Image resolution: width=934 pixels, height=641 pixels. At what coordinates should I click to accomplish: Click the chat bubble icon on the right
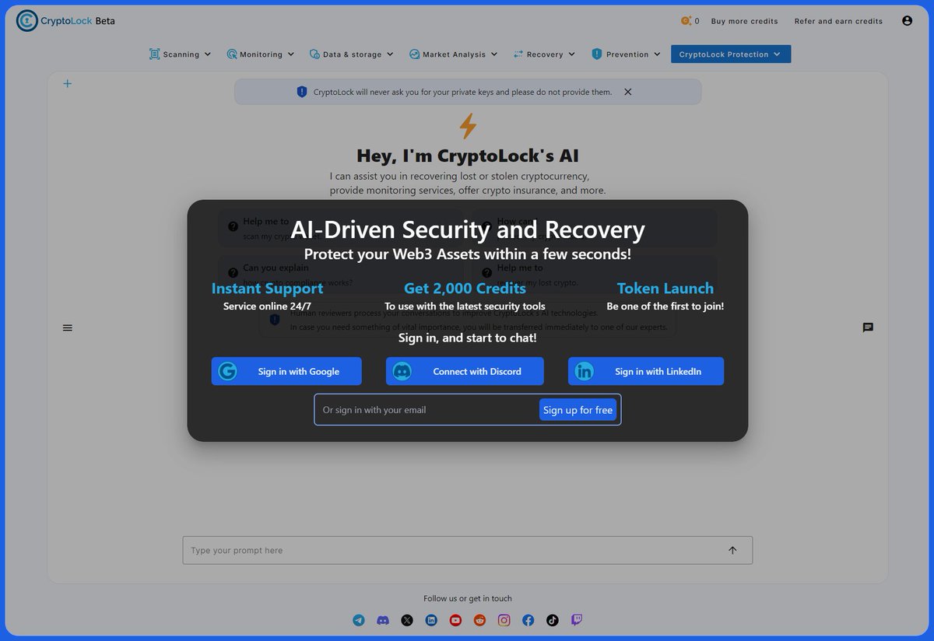pyautogui.click(x=867, y=328)
